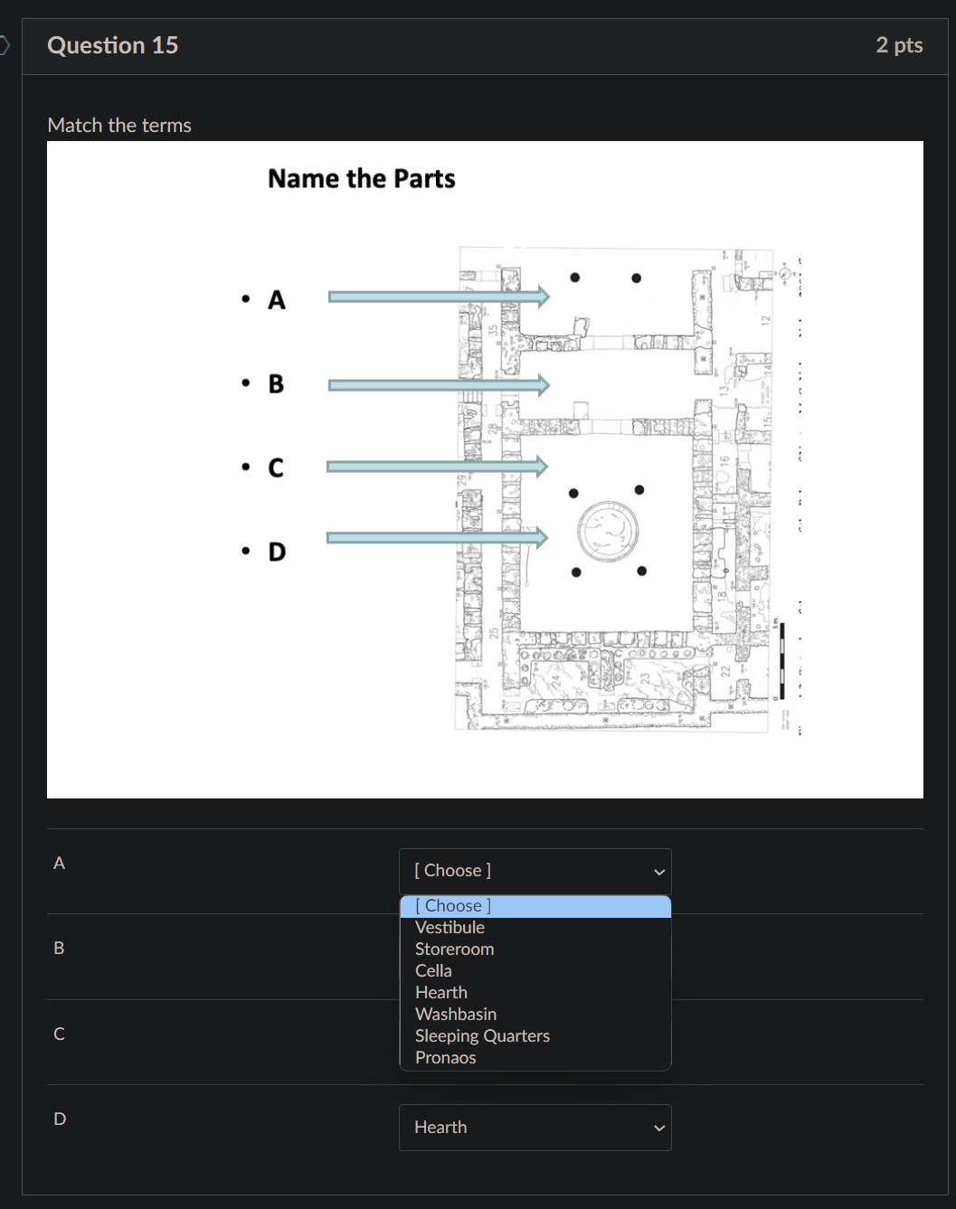956x1209 pixels.
Task: Open the Hearth dropdown for term D
Action: 535,1128
